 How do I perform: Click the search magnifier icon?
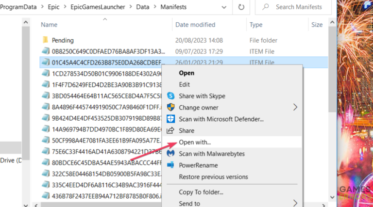[x=265, y=7]
